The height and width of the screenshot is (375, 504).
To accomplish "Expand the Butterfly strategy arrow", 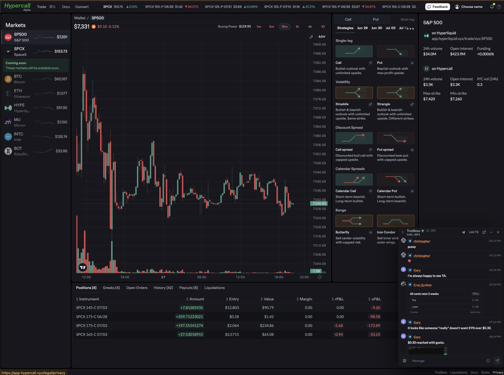I will 370,232.
